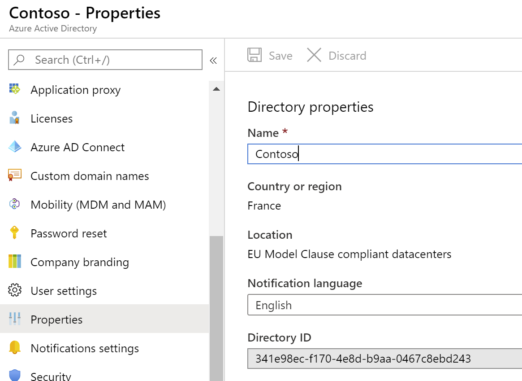Open Company branding

[104, 262]
